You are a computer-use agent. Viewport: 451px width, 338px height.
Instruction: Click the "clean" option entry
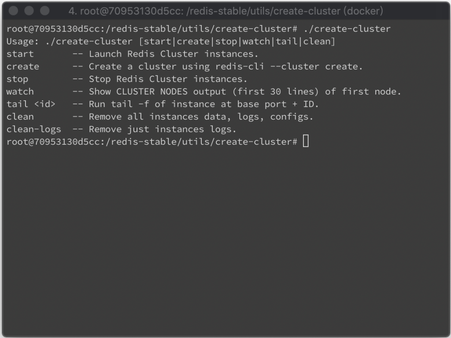pos(20,117)
